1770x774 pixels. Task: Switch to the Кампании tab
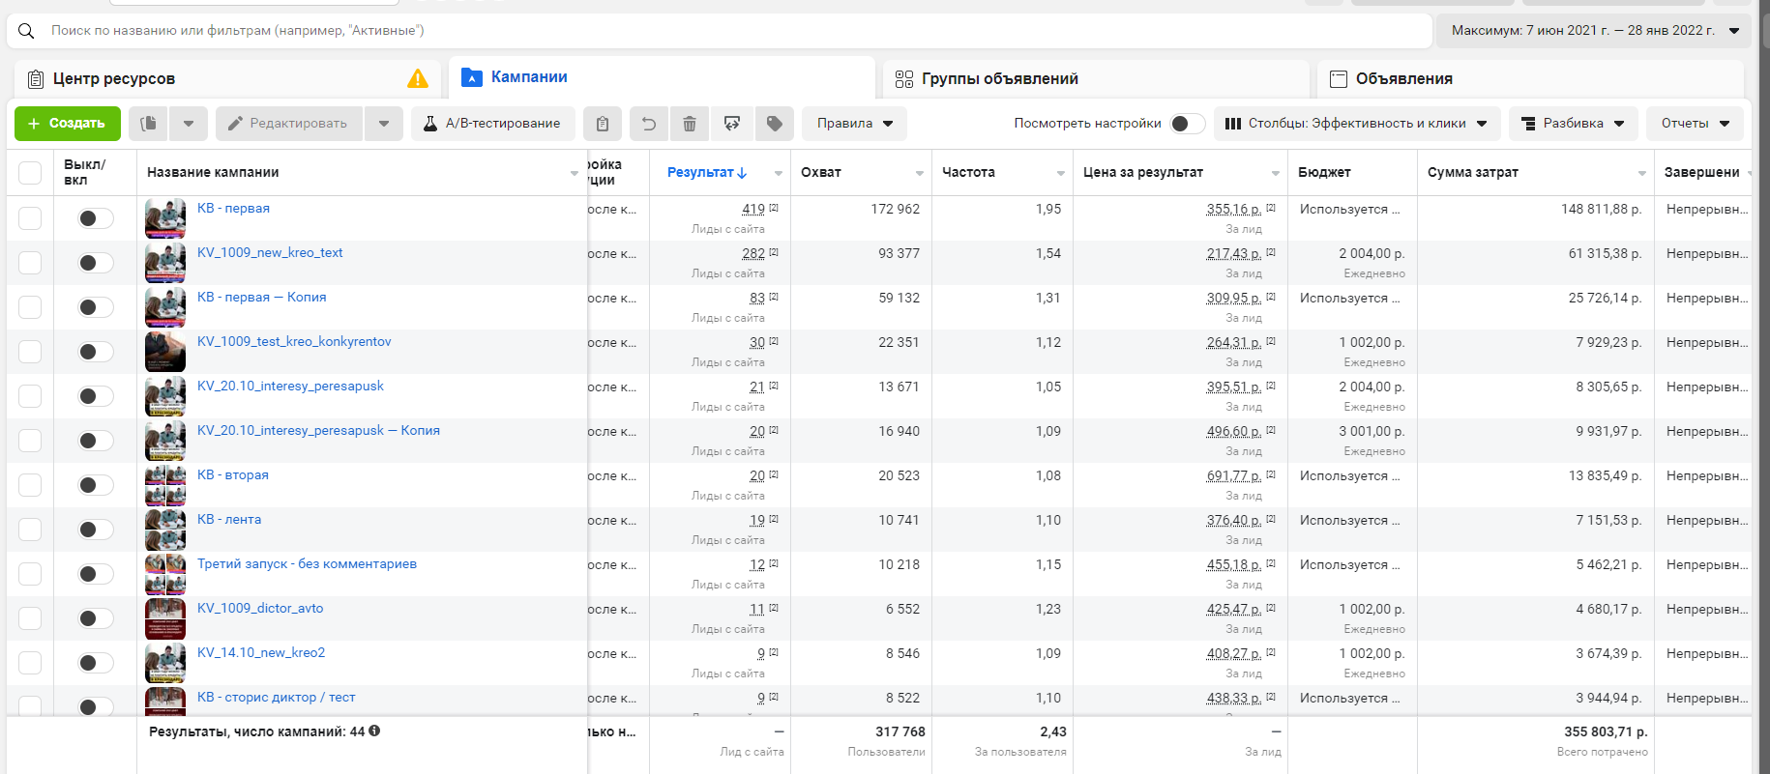[x=663, y=78]
